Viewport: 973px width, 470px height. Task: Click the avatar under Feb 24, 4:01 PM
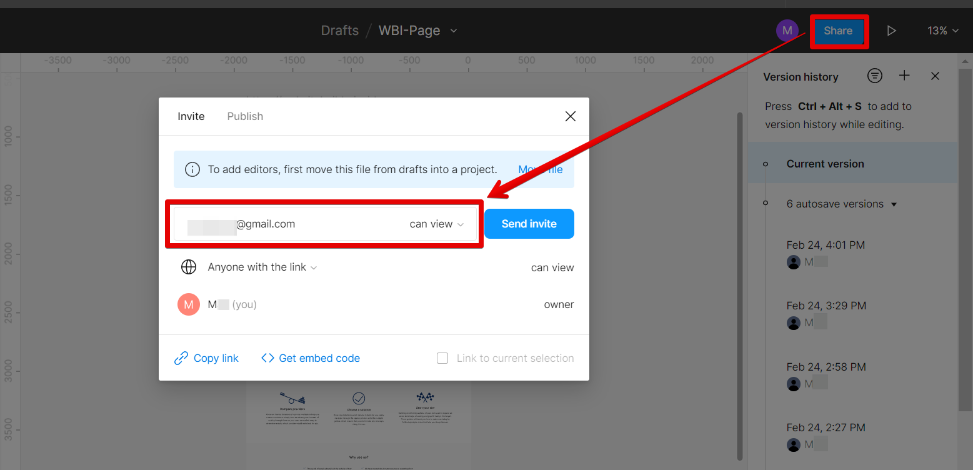(794, 262)
